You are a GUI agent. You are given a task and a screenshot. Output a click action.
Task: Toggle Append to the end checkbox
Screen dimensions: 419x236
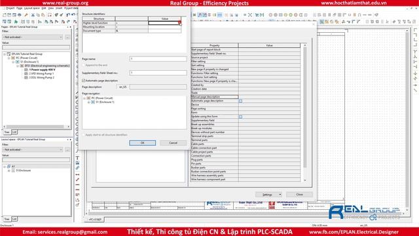coord(84,65)
